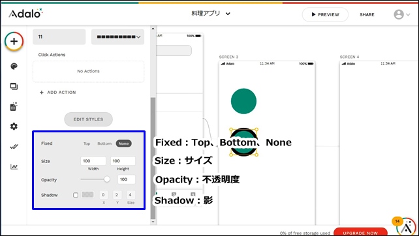Click the EDIT STYLES button
419x236 pixels.
(x=89, y=119)
